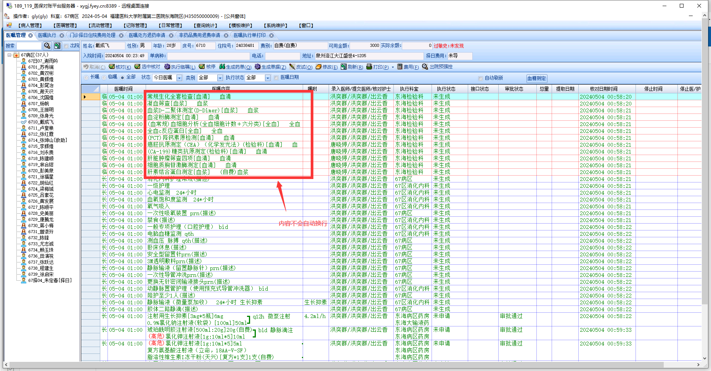
Task: Select the 长嘱 radio button
Action: coord(86,77)
